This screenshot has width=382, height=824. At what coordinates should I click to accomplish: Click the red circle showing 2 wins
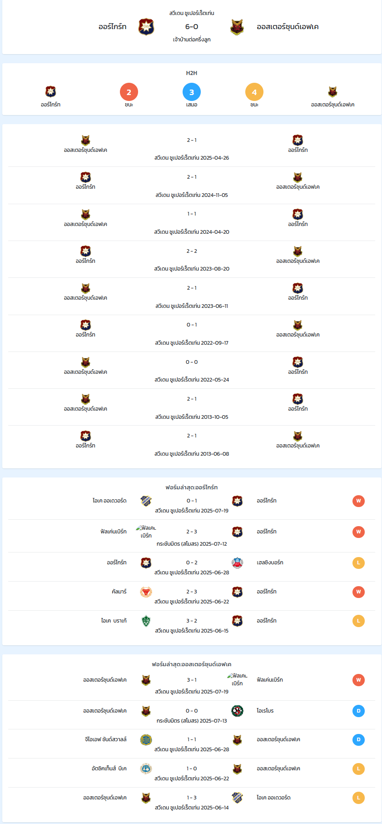[129, 92]
